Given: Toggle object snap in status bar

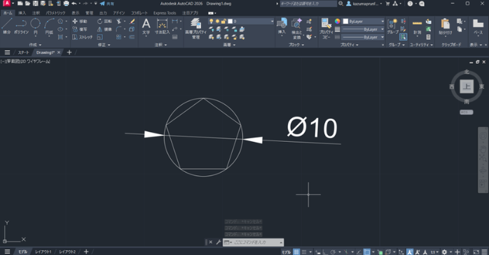Looking at the screenshot, I should point(367,252).
